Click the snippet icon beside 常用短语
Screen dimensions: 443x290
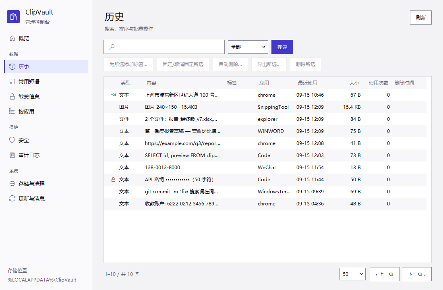(12, 82)
